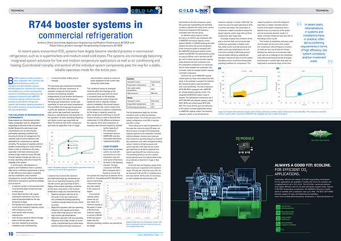Click the 'INDUSTRIAL REFRIGERATION' label in the ad

288,207
